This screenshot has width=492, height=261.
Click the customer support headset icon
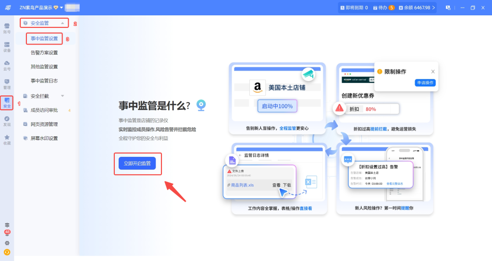pos(7,252)
